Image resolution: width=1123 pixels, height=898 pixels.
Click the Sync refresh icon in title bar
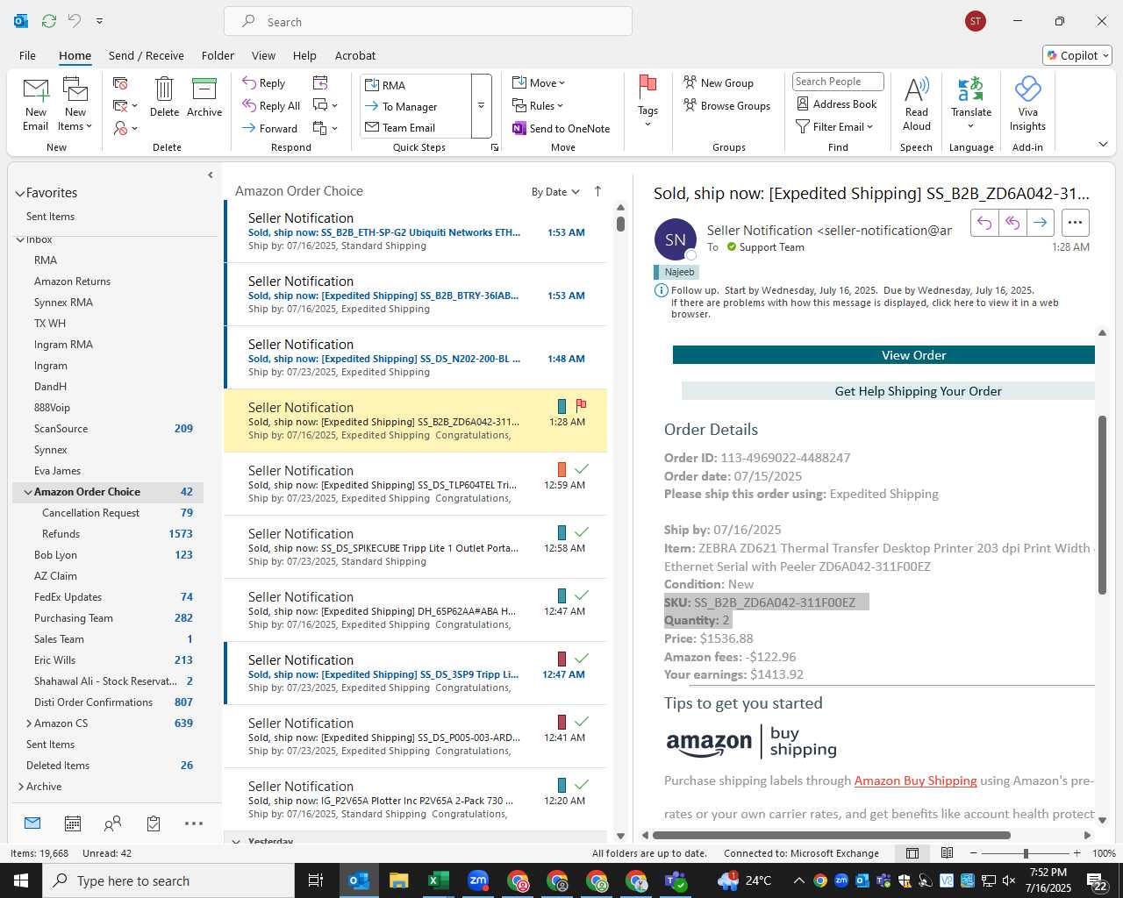point(49,20)
